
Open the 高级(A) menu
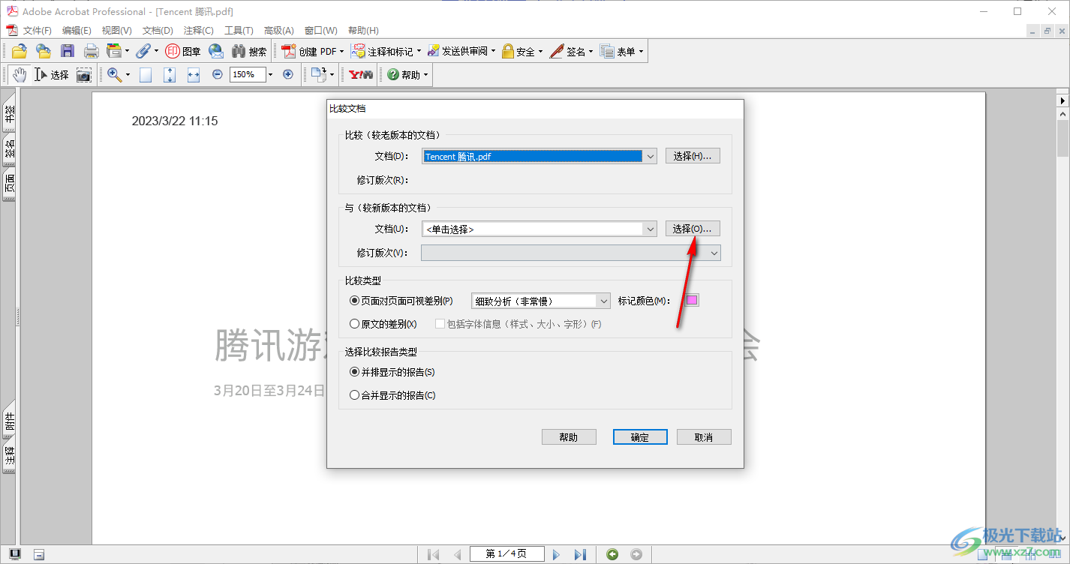pos(278,31)
